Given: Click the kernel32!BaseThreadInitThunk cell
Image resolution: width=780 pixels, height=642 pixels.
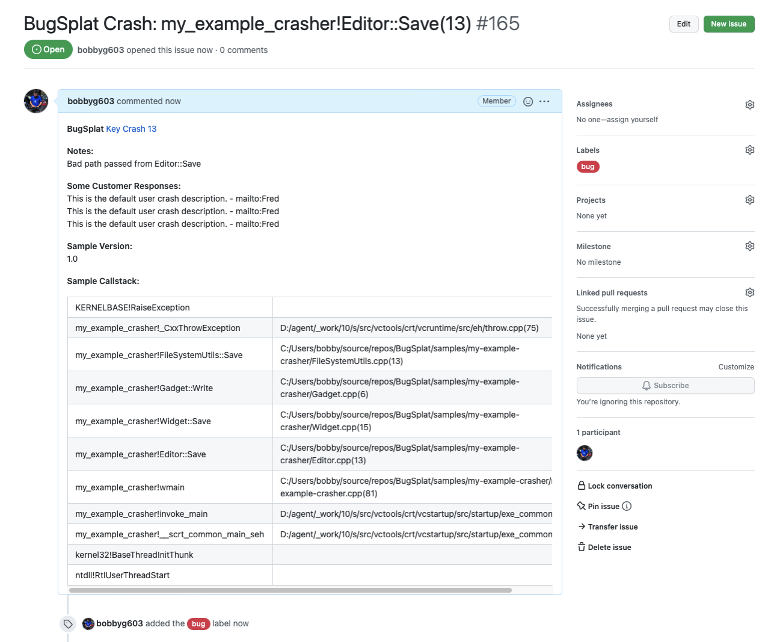Looking at the screenshot, I should pyautogui.click(x=170, y=555).
